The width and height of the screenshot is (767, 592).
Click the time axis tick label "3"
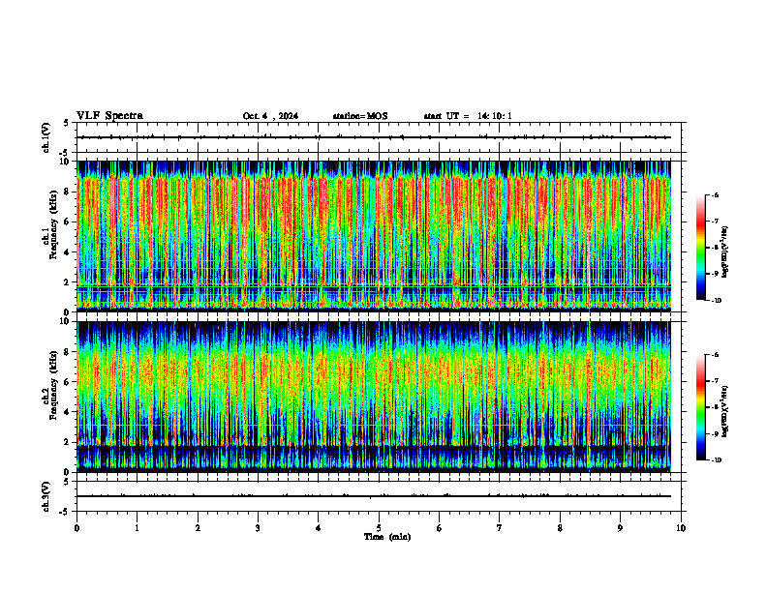coord(258,528)
